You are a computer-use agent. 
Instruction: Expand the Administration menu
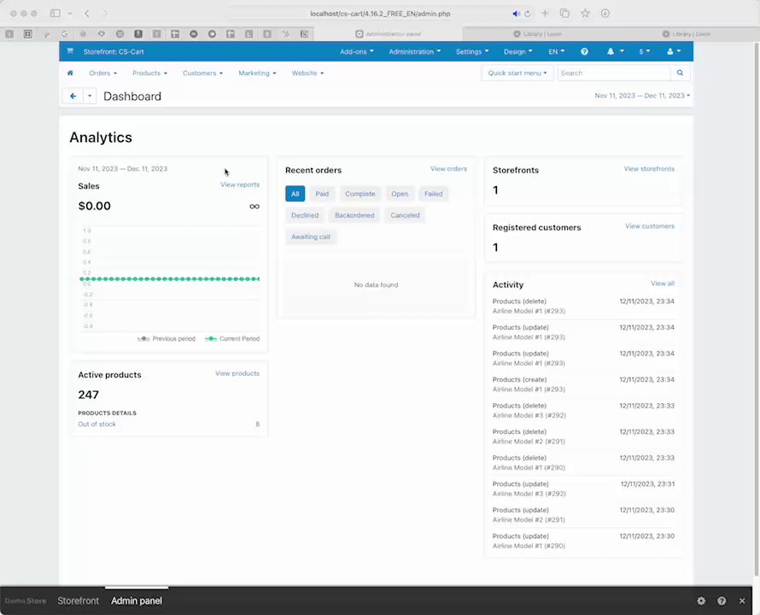pos(415,51)
